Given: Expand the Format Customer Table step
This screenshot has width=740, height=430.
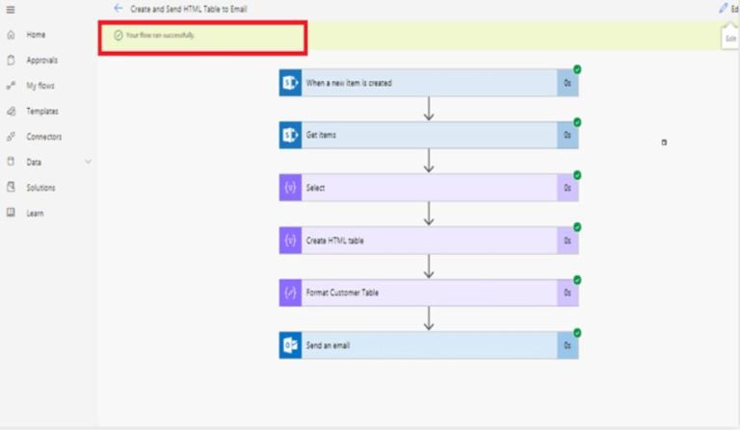Looking at the screenshot, I should pyautogui.click(x=429, y=293).
